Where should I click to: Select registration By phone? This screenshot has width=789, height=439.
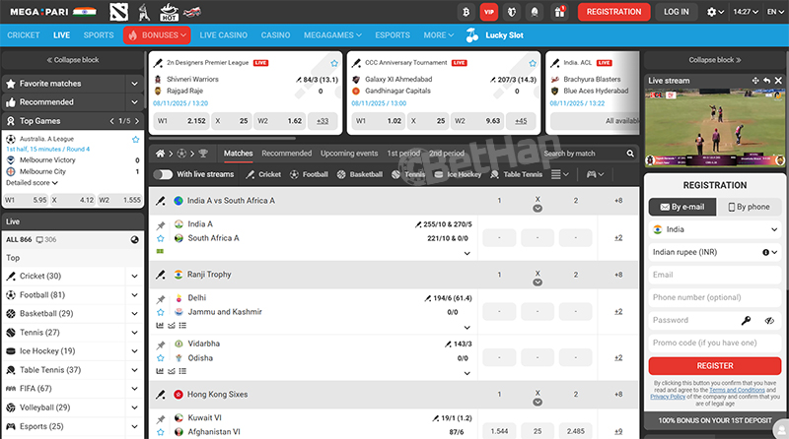point(749,207)
